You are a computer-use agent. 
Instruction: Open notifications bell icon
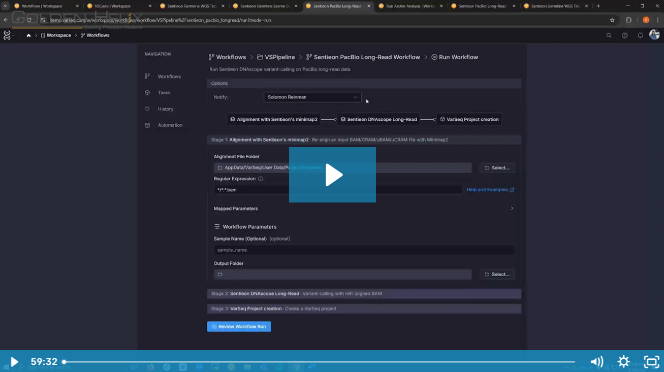[640, 36]
